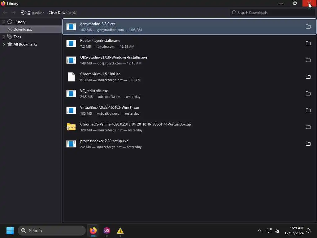The width and height of the screenshot is (317, 238).
Task: Click '24.5 MB — microsoft.com — Yesterday' details
Action: pos(110,97)
